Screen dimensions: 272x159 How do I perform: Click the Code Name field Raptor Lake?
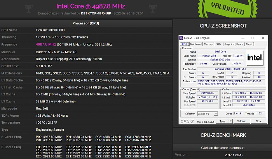pos(209,56)
